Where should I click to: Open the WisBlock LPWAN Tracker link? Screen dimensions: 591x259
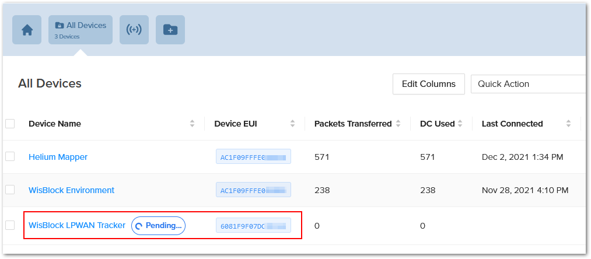coord(77,225)
